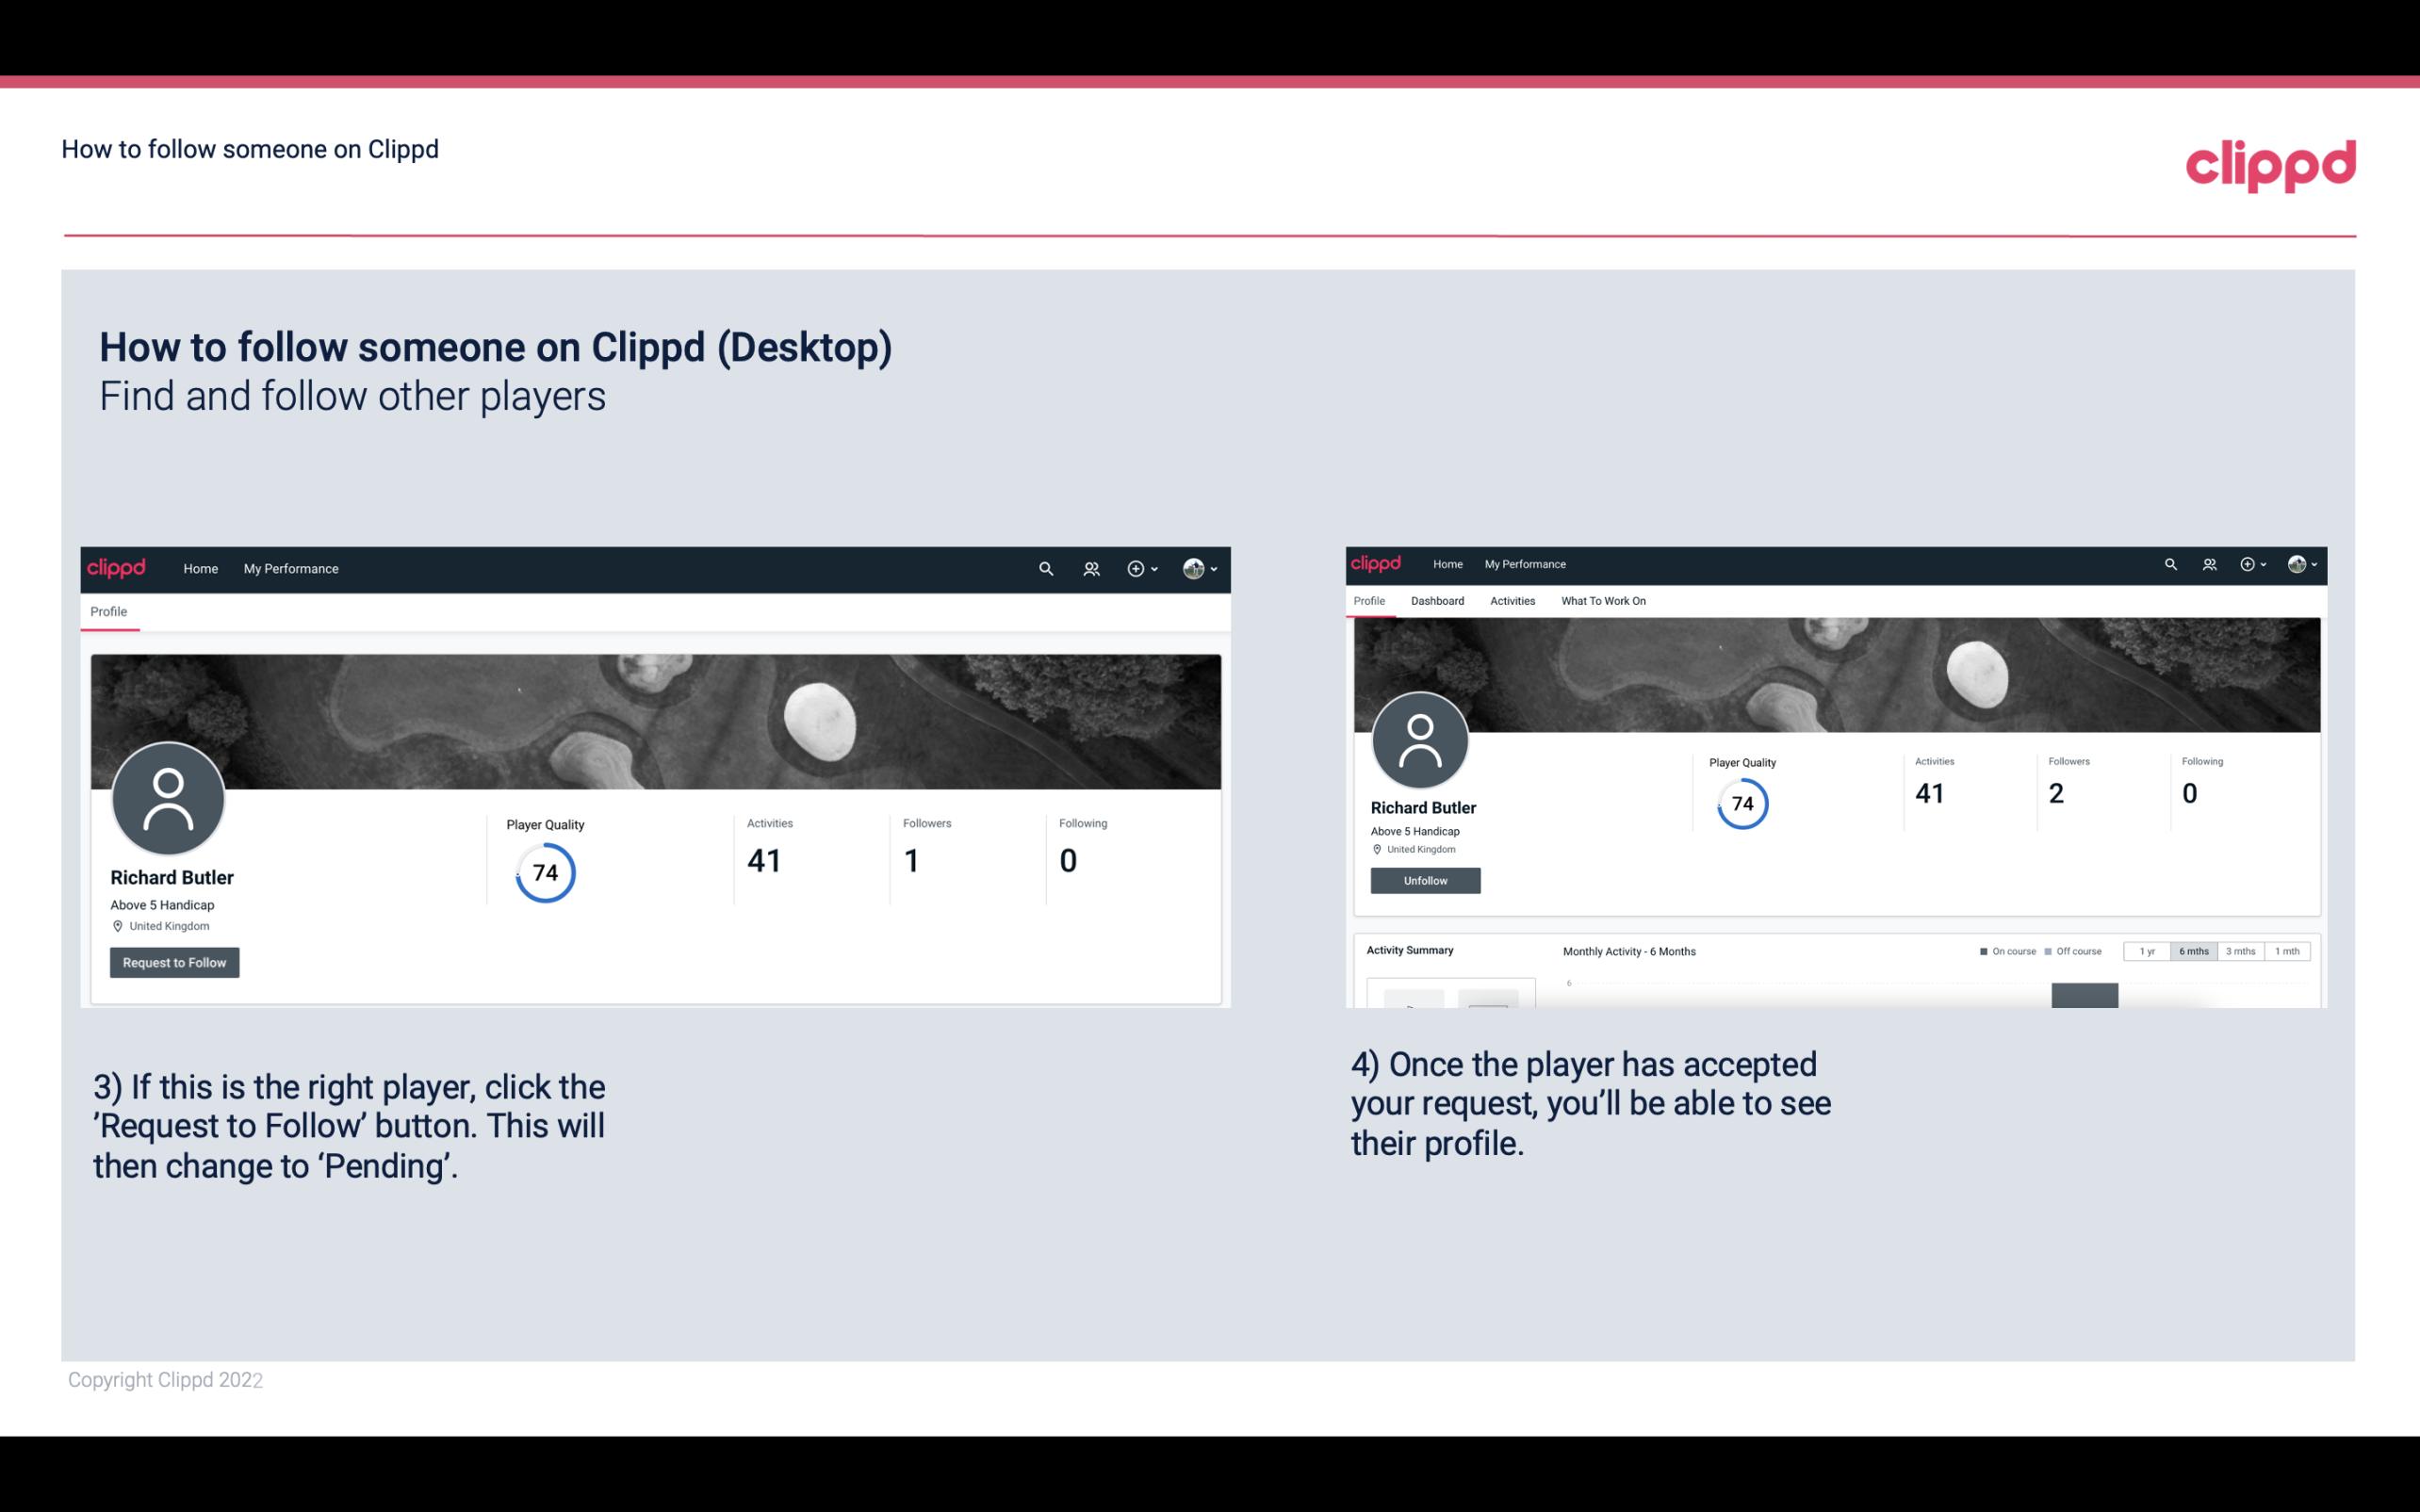
Task: Click the Unfollow button on Richard Butler
Action: click(1423, 880)
